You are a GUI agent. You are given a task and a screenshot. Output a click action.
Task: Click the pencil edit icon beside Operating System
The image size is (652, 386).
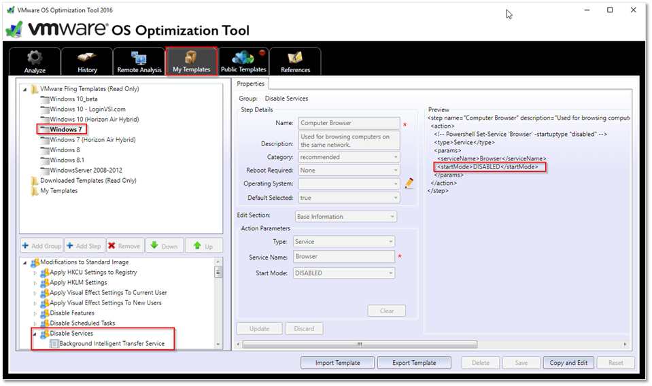pos(409,183)
